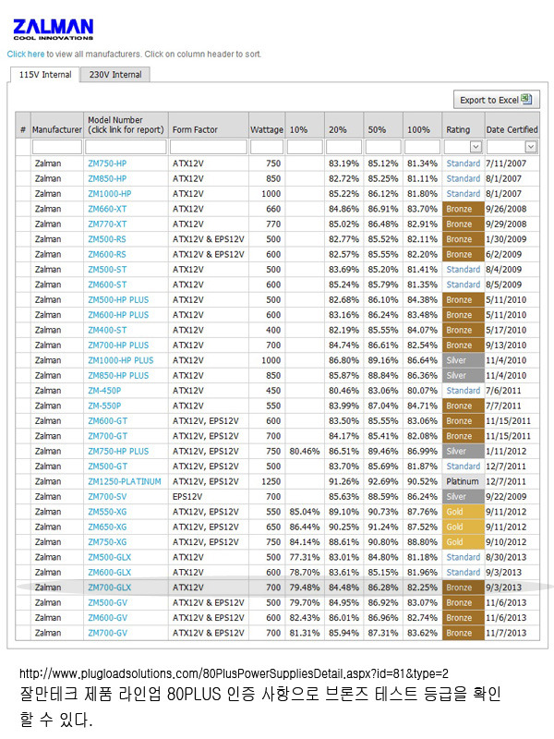Click the date 9/26/2008
This screenshot has height=739, width=554.
tap(506, 209)
